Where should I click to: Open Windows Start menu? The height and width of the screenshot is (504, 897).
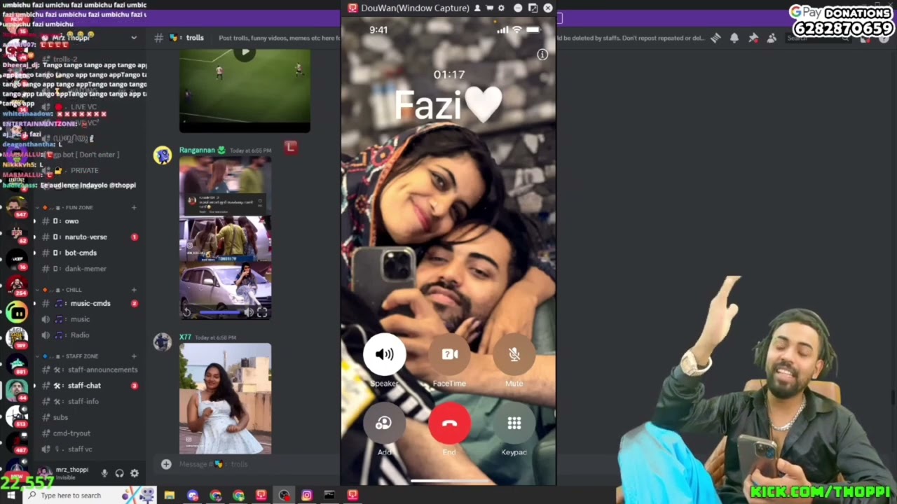(11, 496)
